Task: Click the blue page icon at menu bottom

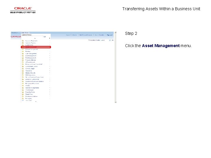Action: 23,100
